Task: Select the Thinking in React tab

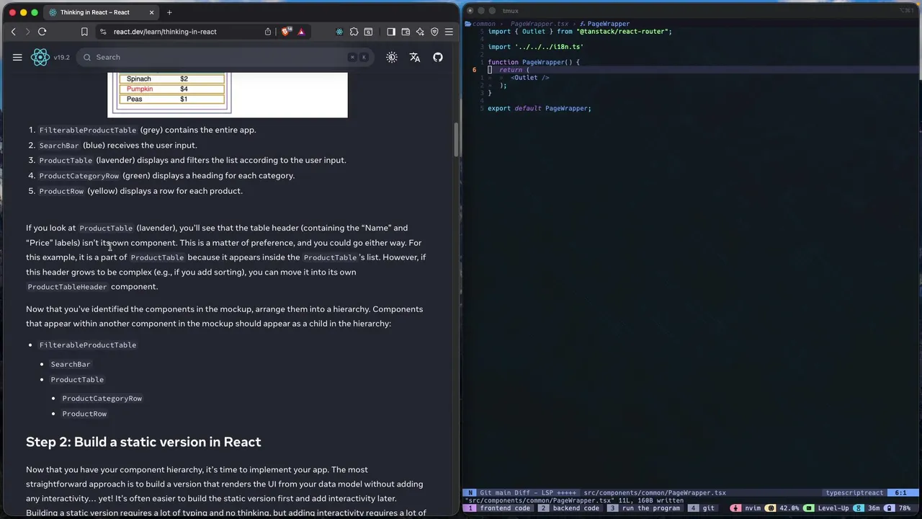Action: [102, 12]
